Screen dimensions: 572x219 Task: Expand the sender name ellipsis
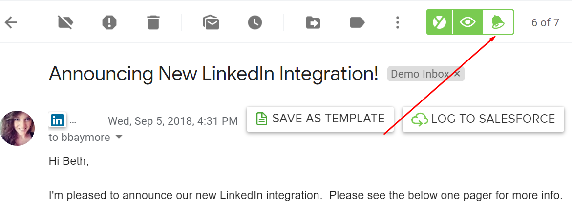(73, 122)
